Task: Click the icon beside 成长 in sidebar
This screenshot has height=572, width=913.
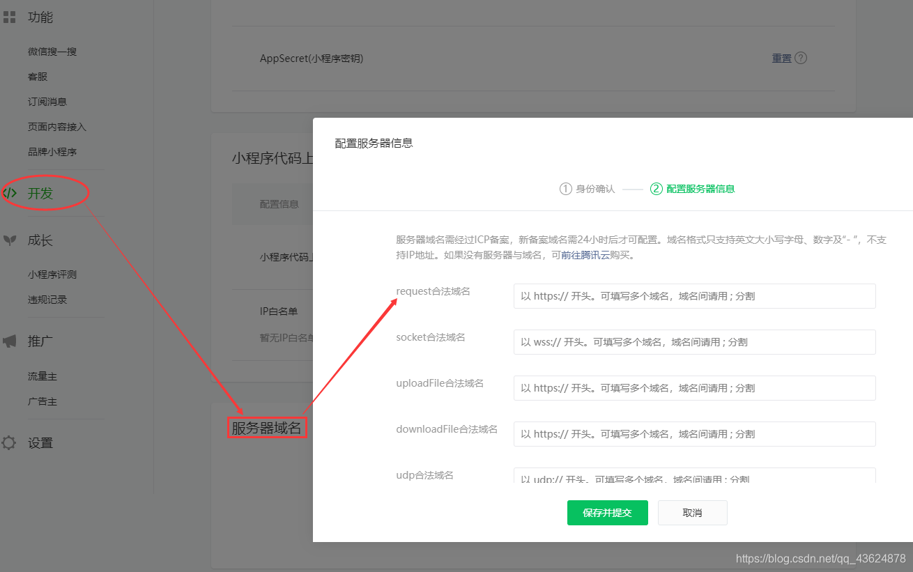Action: (10, 240)
